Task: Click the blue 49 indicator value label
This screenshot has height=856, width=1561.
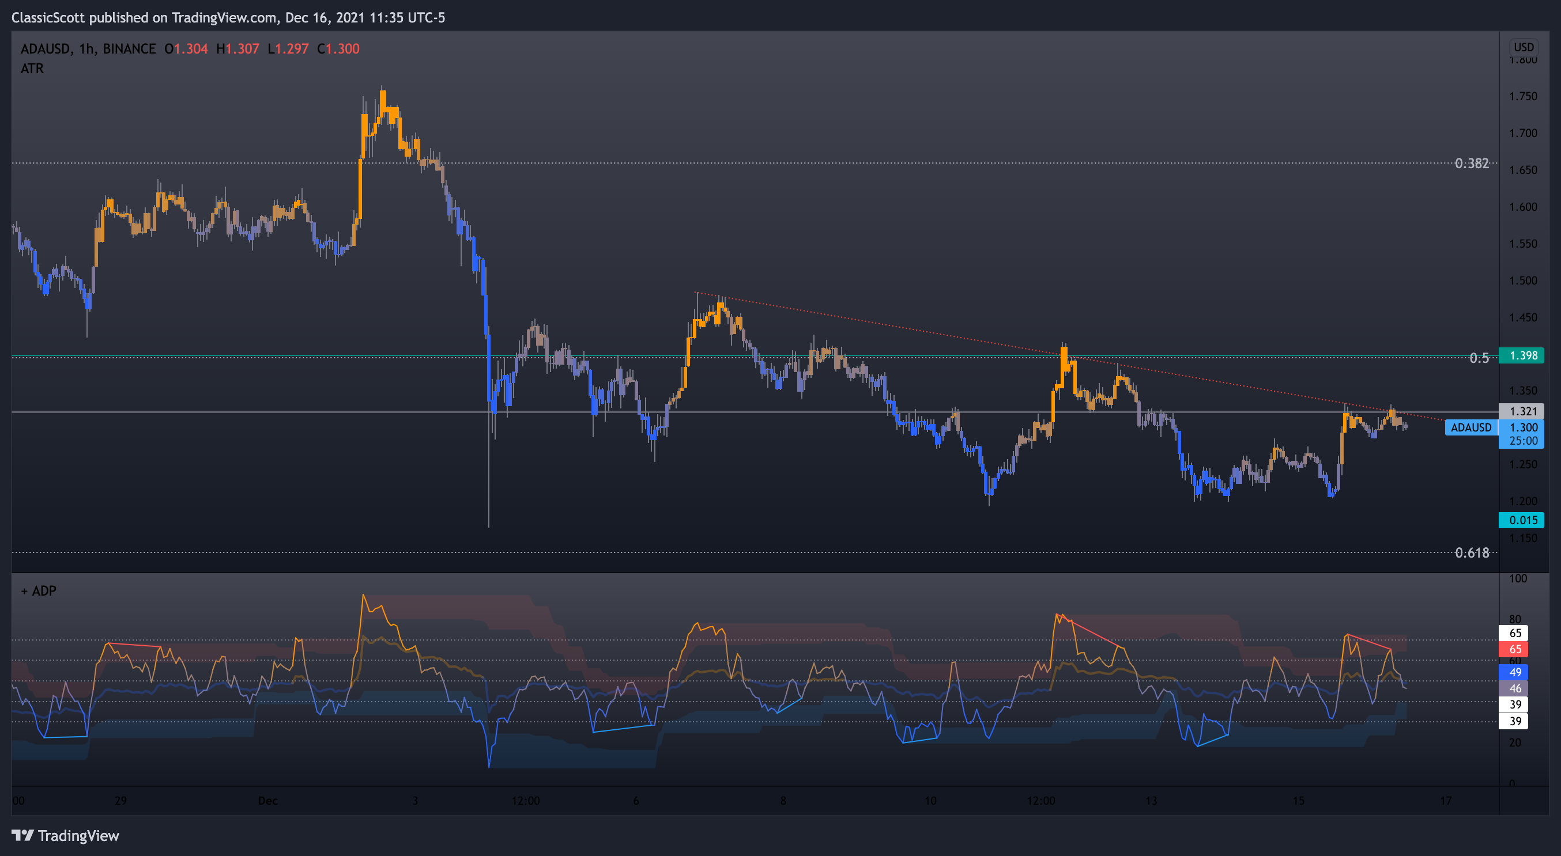Action: click(1514, 672)
